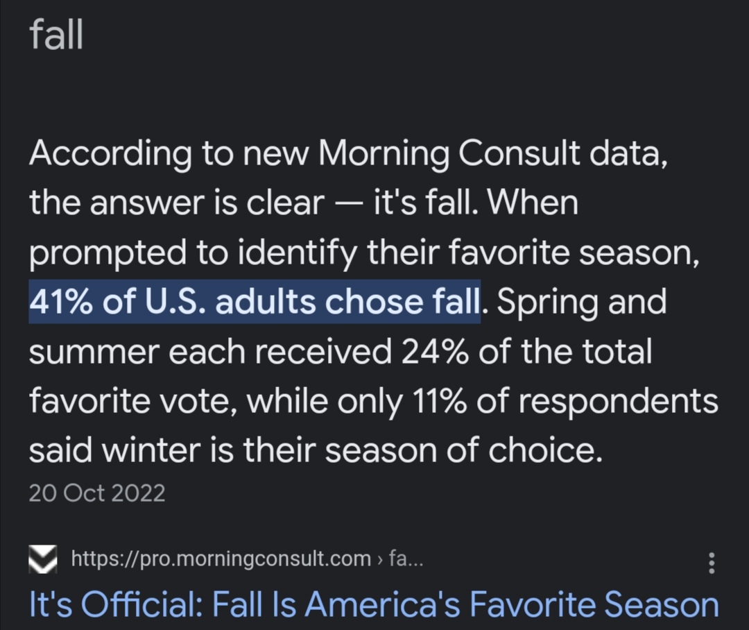Click the fall answer heading
This screenshot has width=749, height=630.
tap(56, 34)
